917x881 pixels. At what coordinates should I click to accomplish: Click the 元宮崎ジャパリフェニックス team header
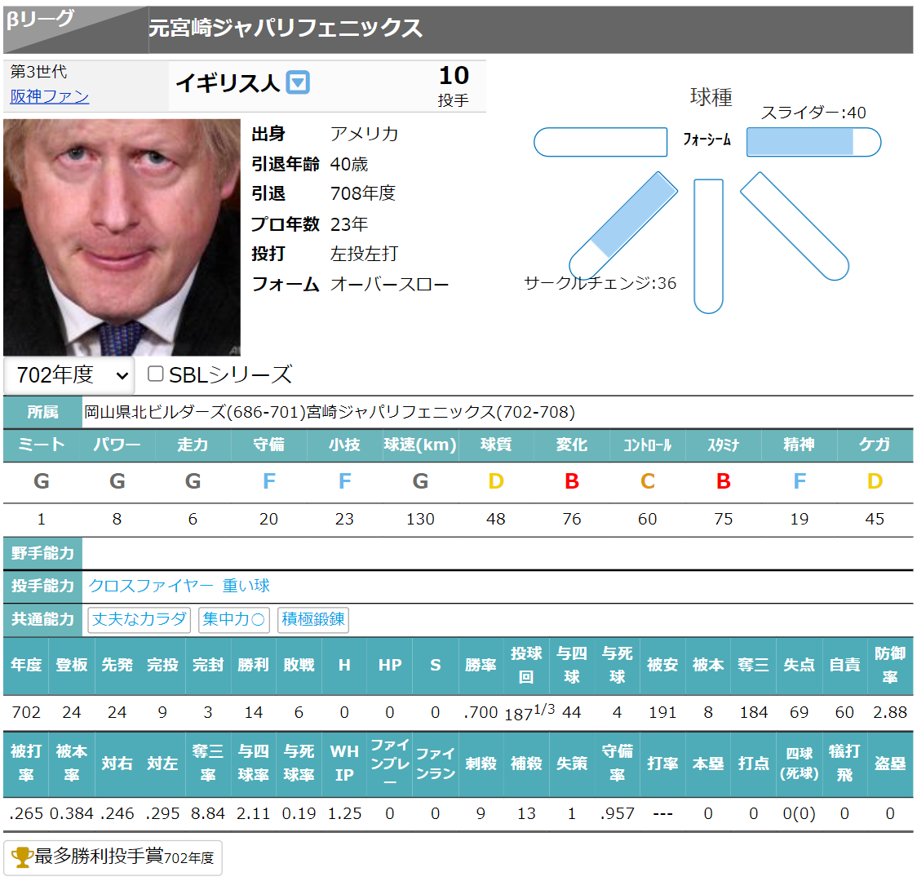pos(286,29)
